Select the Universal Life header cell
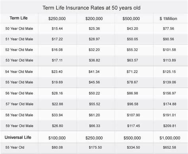The width and height of the screenshot is (188, 154). coord(18,137)
